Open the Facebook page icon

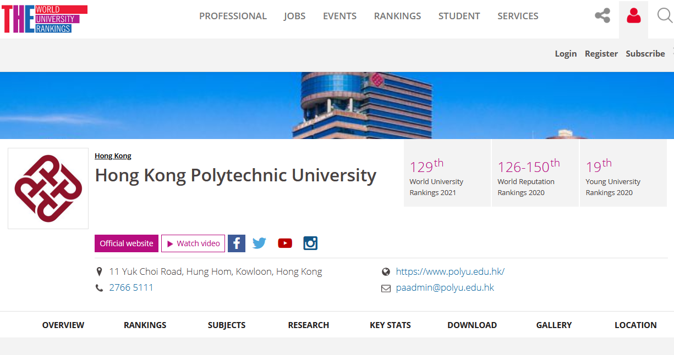(237, 243)
